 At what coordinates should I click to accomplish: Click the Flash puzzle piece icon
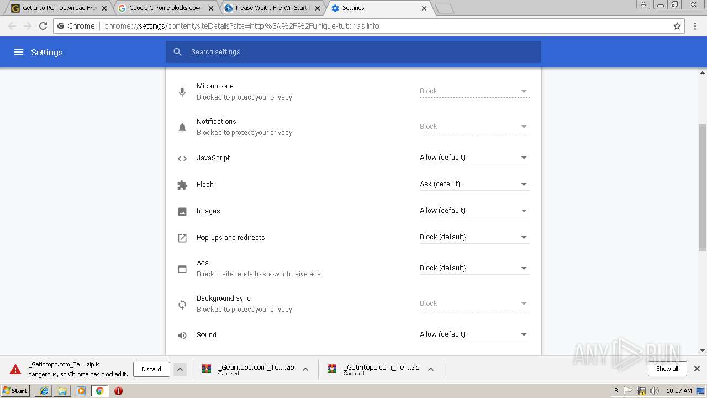point(182,185)
